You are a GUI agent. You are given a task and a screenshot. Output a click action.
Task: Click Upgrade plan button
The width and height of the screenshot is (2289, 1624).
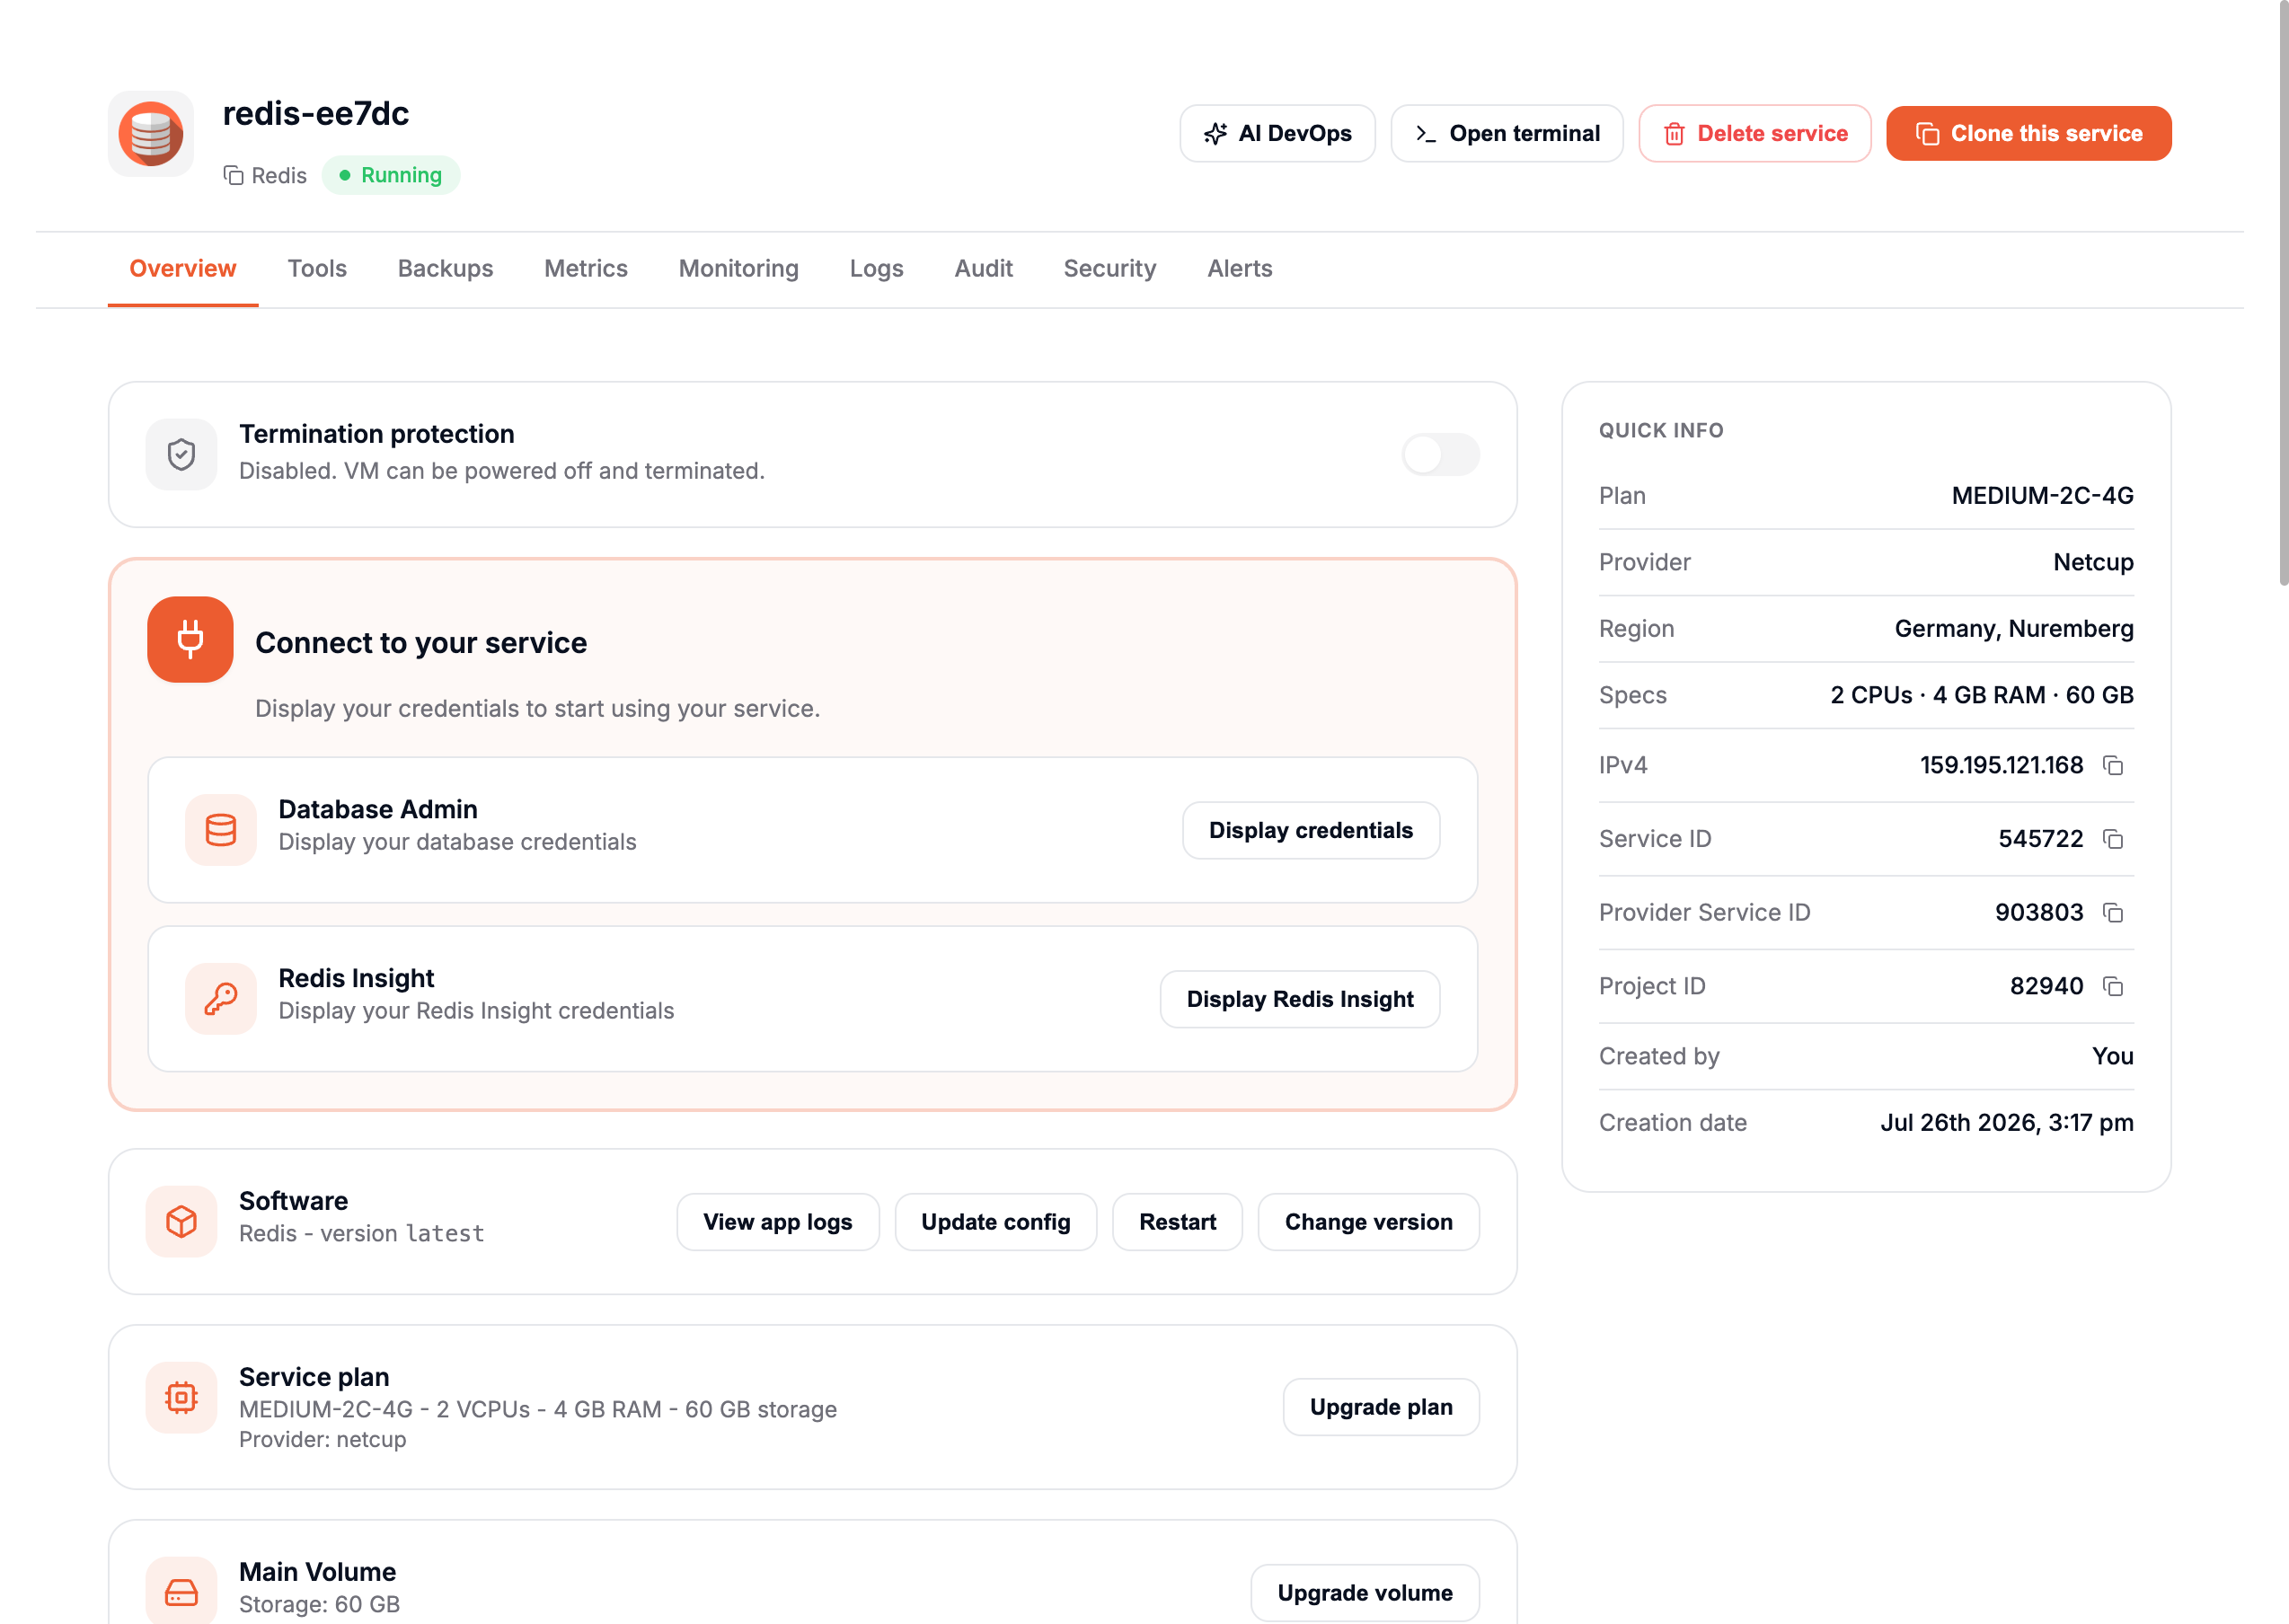[1381, 1407]
